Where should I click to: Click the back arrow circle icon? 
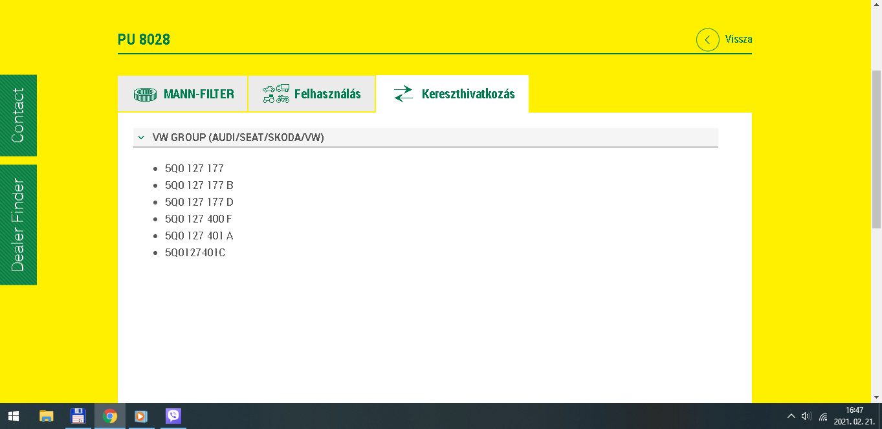(x=707, y=39)
